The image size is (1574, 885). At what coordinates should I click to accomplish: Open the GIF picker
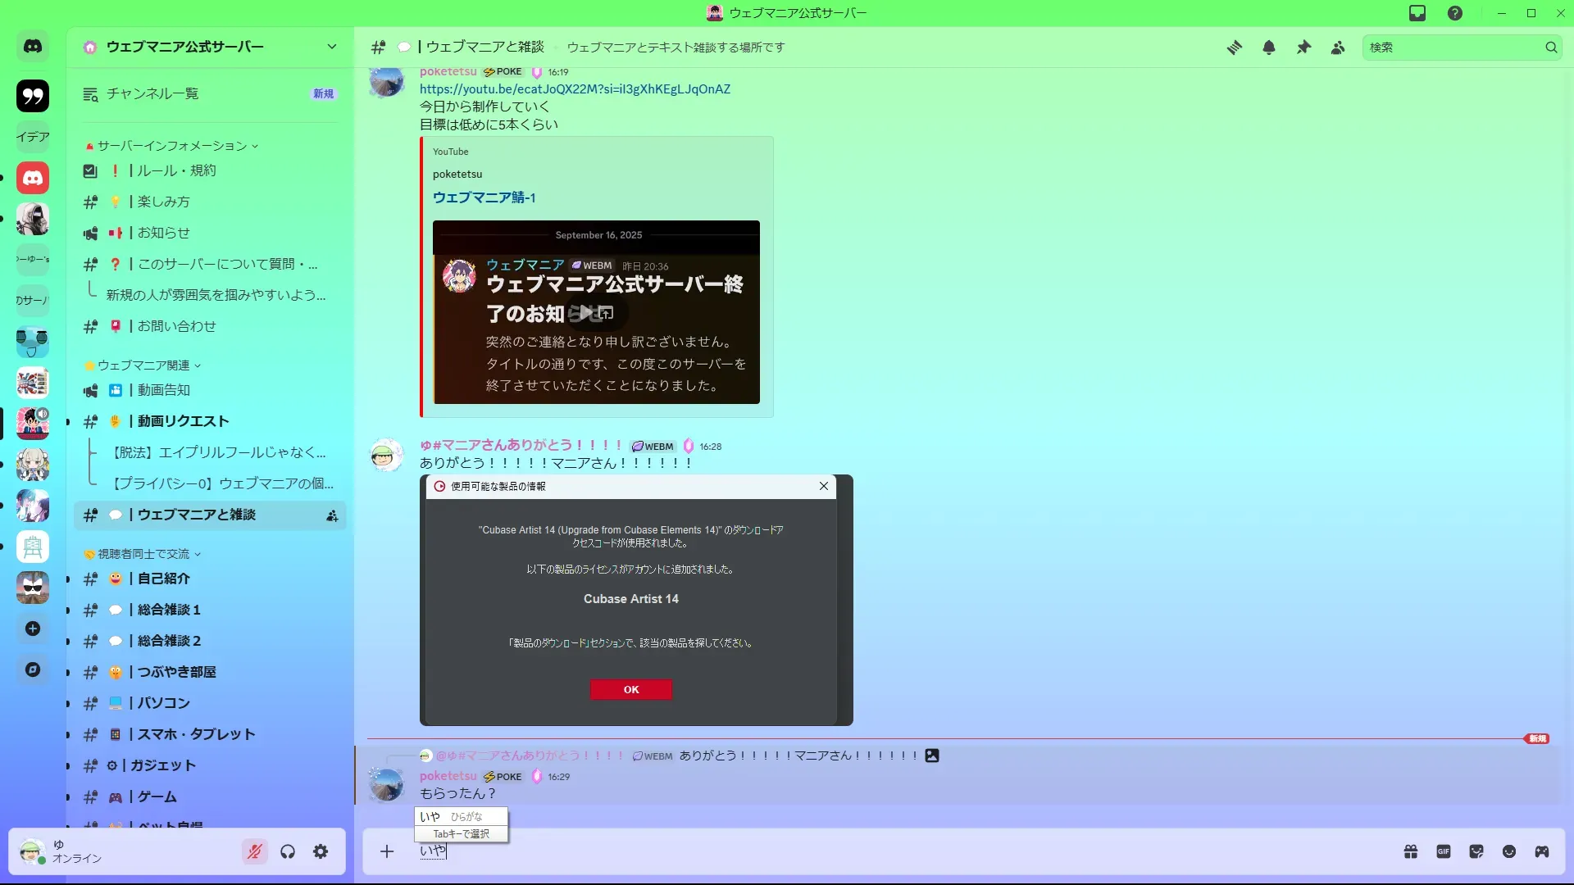[1444, 852]
